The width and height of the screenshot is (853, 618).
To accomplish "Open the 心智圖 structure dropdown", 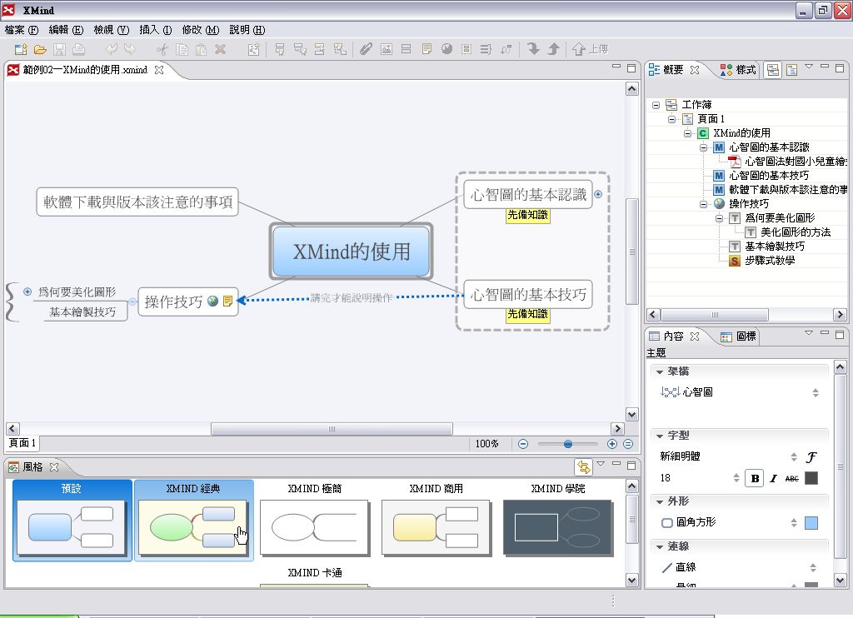I will pyautogui.click(x=815, y=392).
